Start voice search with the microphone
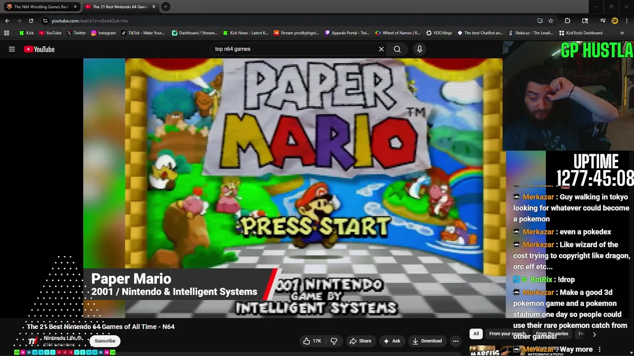 pos(420,49)
